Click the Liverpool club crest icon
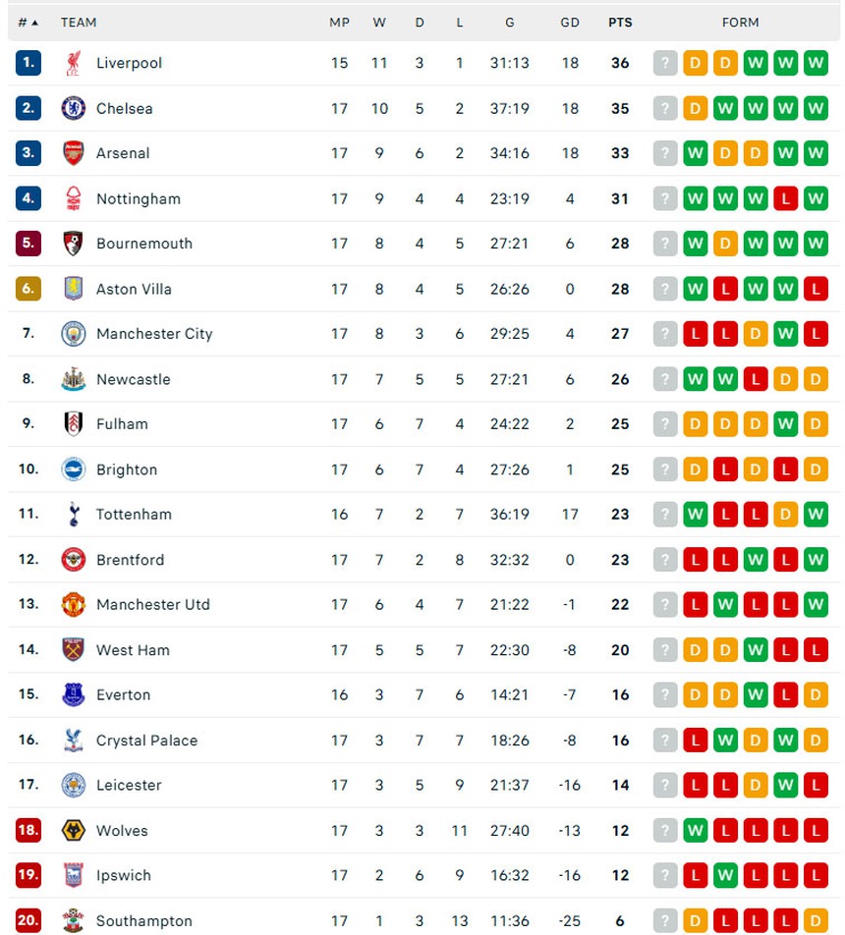 pyautogui.click(x=74, y=63)
